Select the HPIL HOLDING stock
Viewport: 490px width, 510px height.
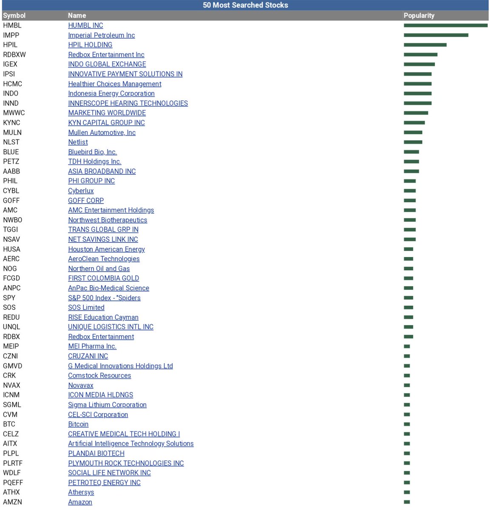(x=90, y=45)
